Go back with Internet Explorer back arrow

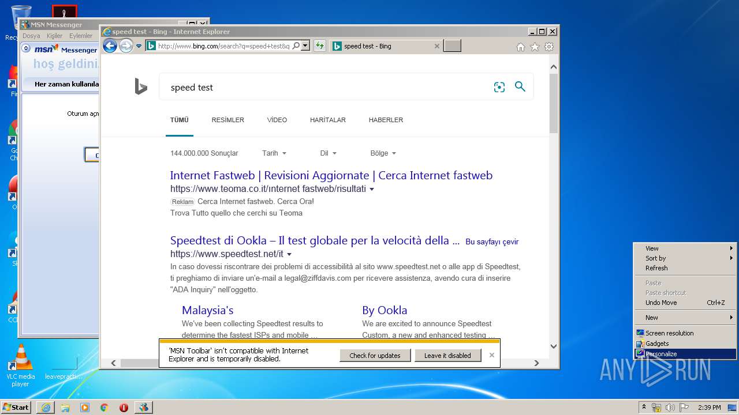110,46
